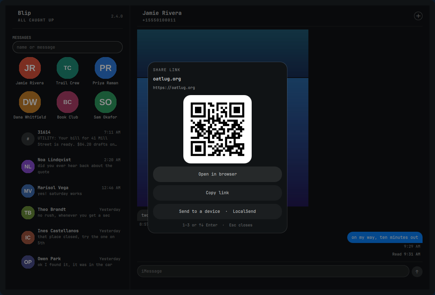Image resolution: width=435 pixels, height=295 pixels.
Task: Click the # avatar of the 31614 conversation
Action: [28, 139]
